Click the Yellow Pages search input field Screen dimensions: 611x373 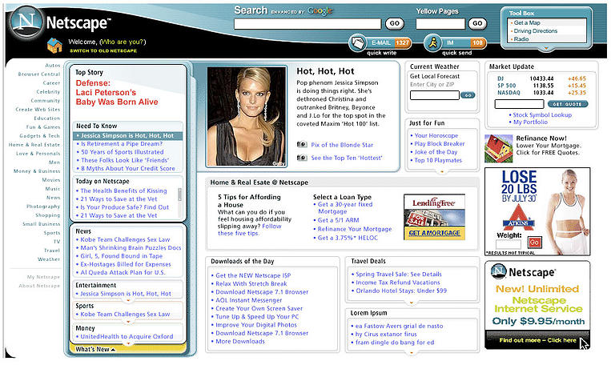pos(440,24)
